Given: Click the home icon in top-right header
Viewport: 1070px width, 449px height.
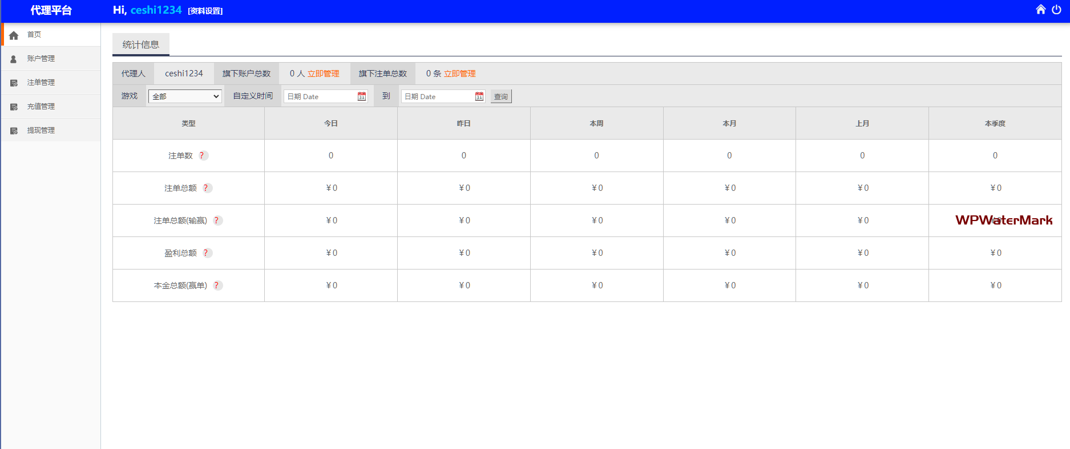Looking at the screenshot, I should (1040, 10).
